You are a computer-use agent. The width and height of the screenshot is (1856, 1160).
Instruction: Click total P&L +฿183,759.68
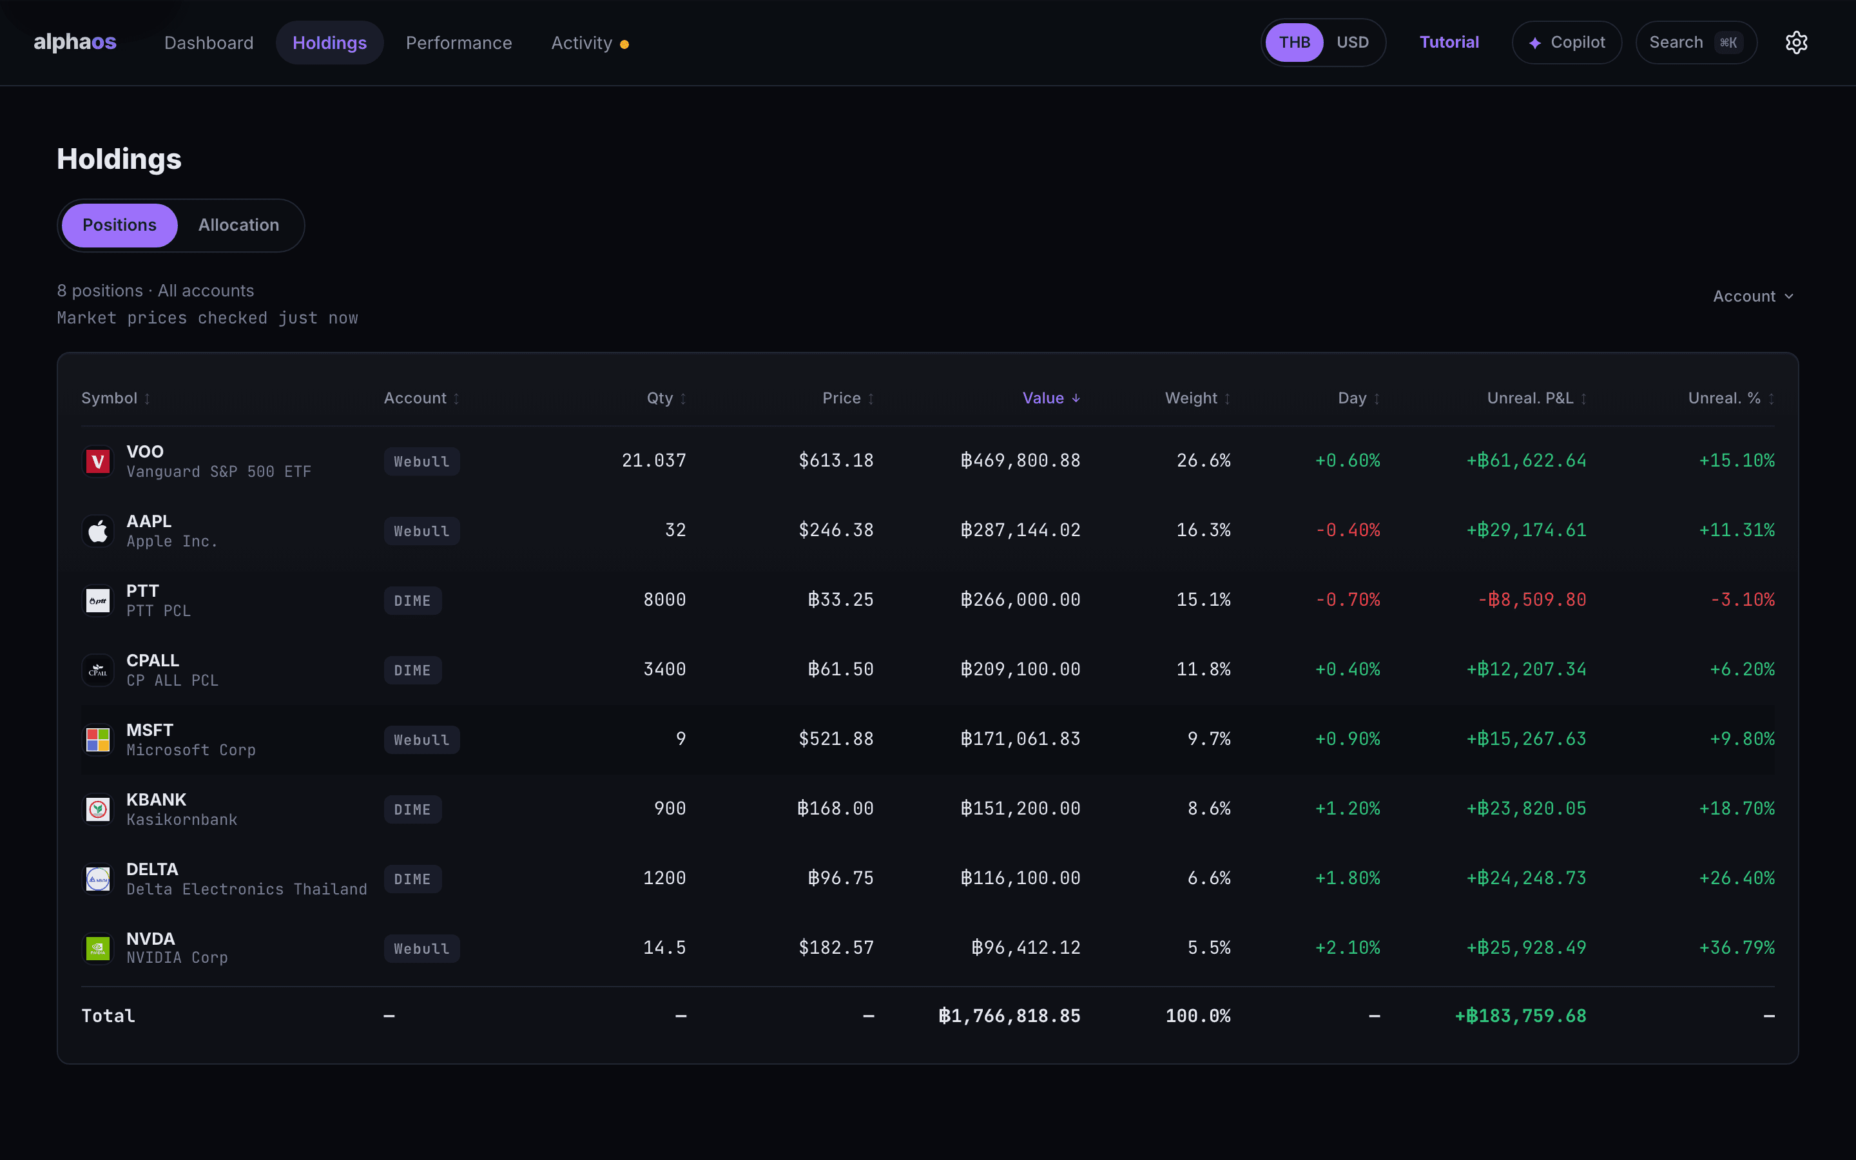point(1520,1016)
